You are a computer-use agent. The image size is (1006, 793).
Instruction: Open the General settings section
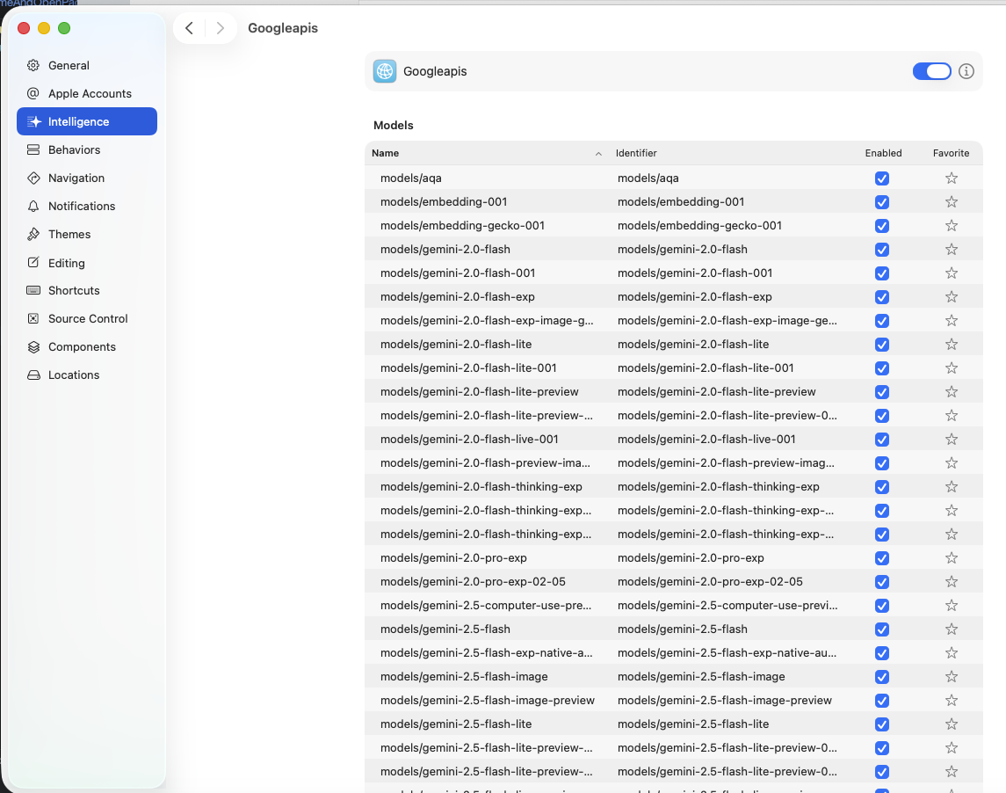coord(69,65)
